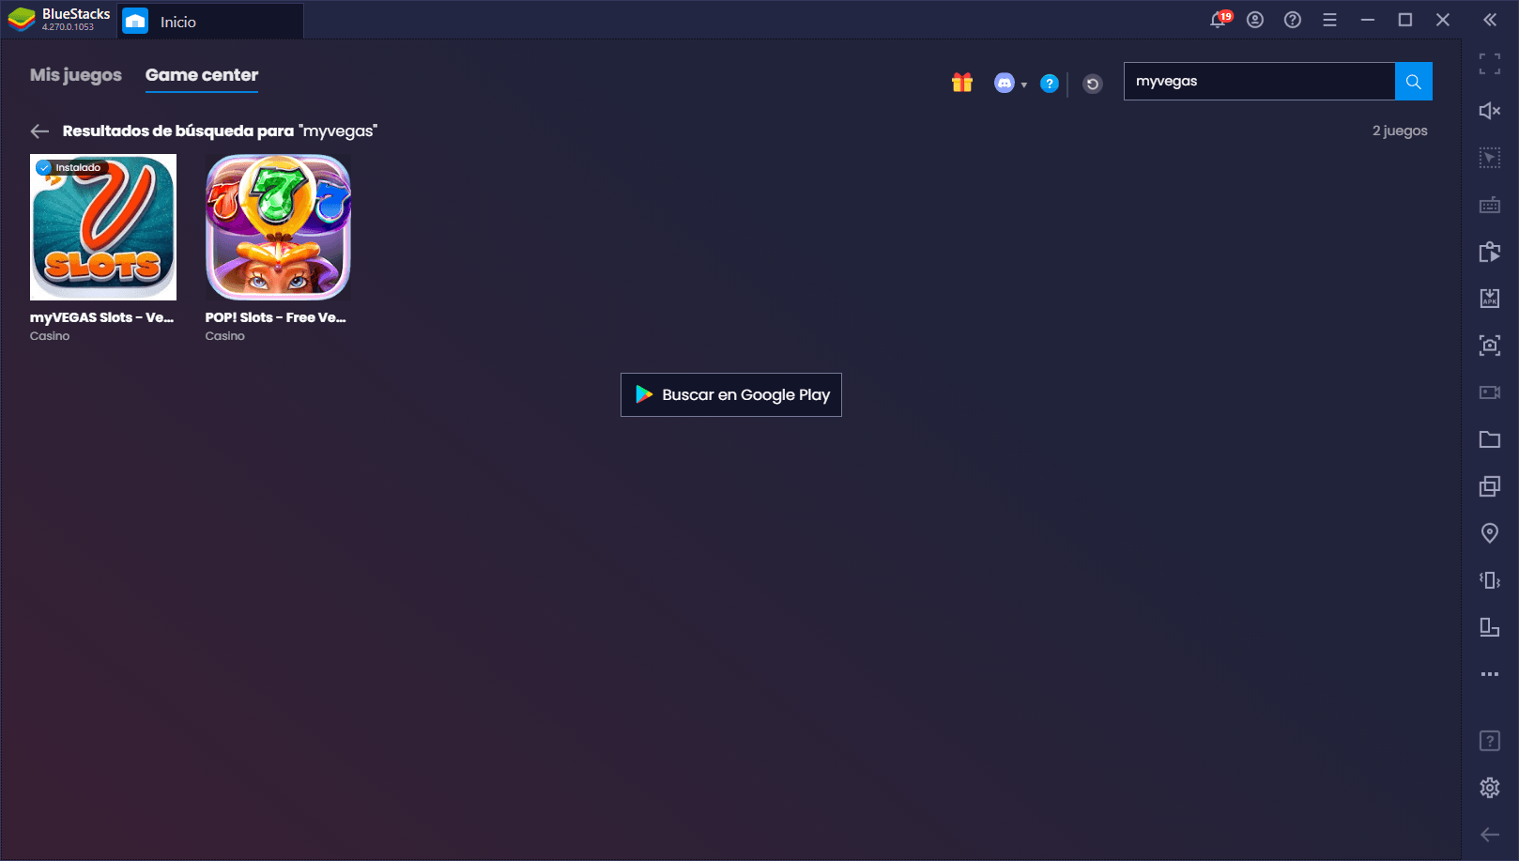Open sidebar help box icon
The height and width of the screenshot is (861, 1519).
coord(1490,741)
